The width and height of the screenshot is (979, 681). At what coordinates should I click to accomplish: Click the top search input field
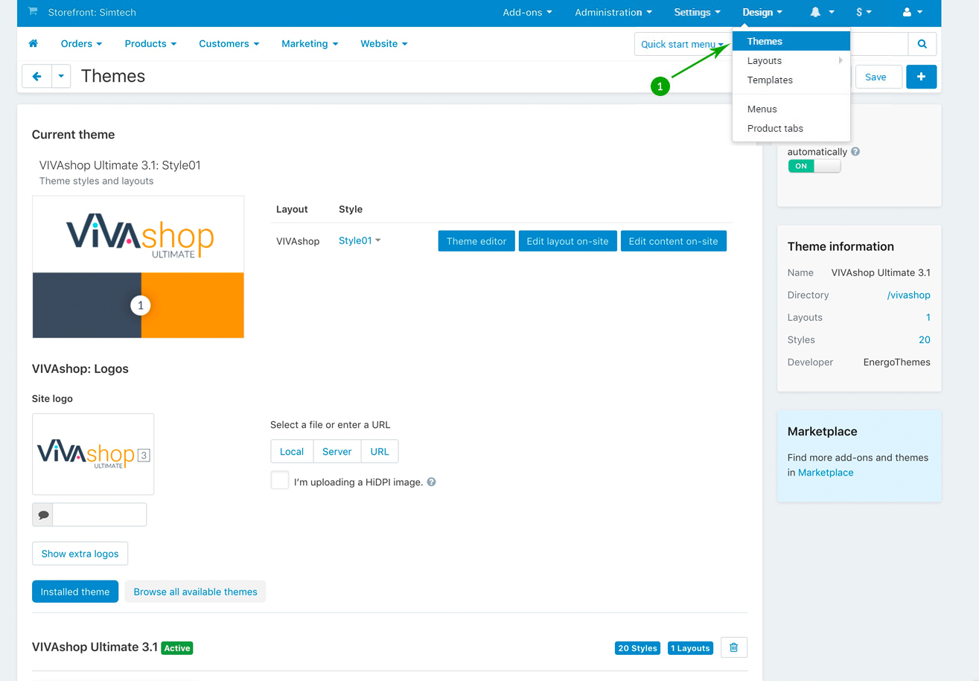coord(879,44)
